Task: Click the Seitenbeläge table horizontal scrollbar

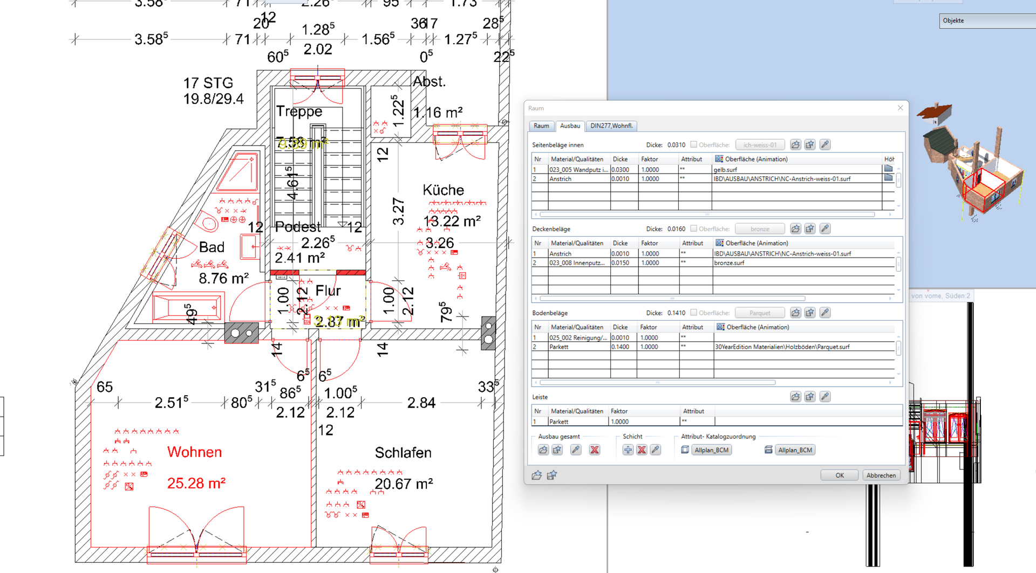Action: [x=707, y=215]
